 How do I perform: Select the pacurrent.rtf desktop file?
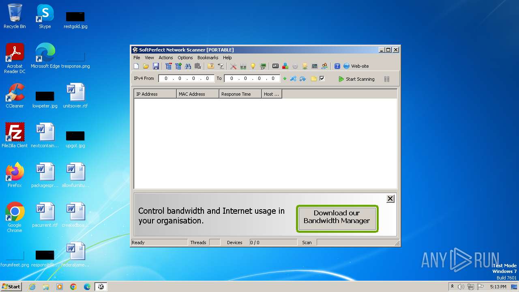coord(45,215)
